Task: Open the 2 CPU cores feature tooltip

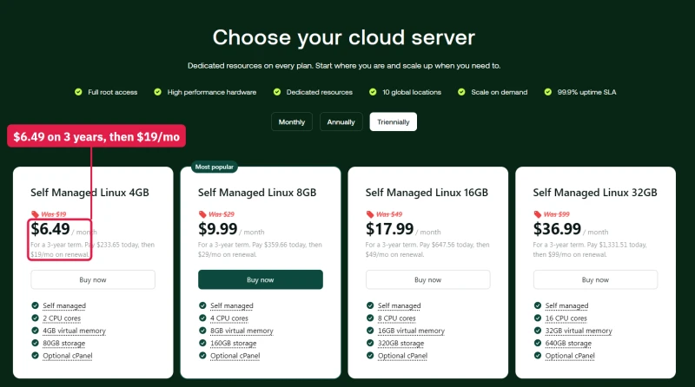Action: click(x=62, y=318)
